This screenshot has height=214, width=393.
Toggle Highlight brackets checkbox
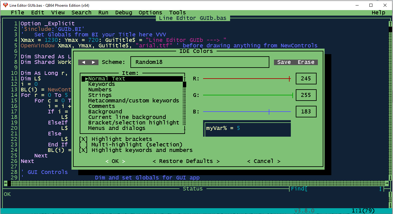83,139
